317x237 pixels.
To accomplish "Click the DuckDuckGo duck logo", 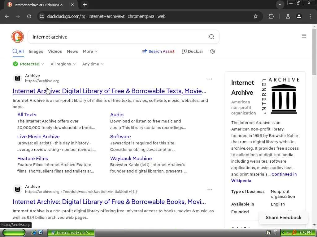I will (x=18, y=37).
